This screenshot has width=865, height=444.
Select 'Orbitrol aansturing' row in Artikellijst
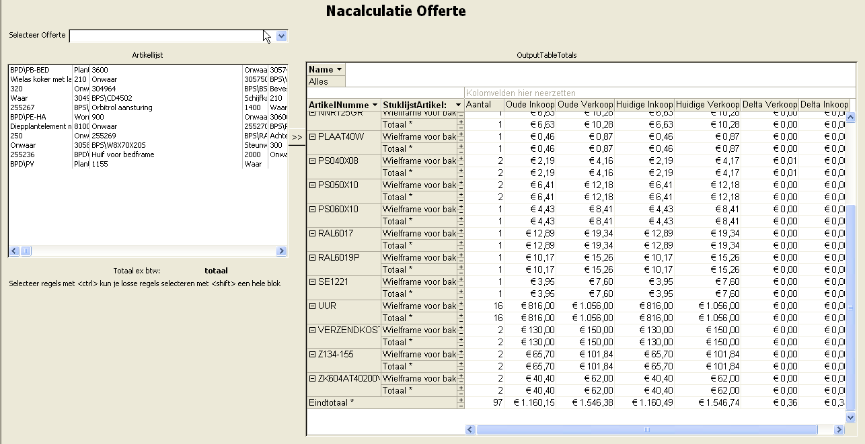tap(122, 107)
